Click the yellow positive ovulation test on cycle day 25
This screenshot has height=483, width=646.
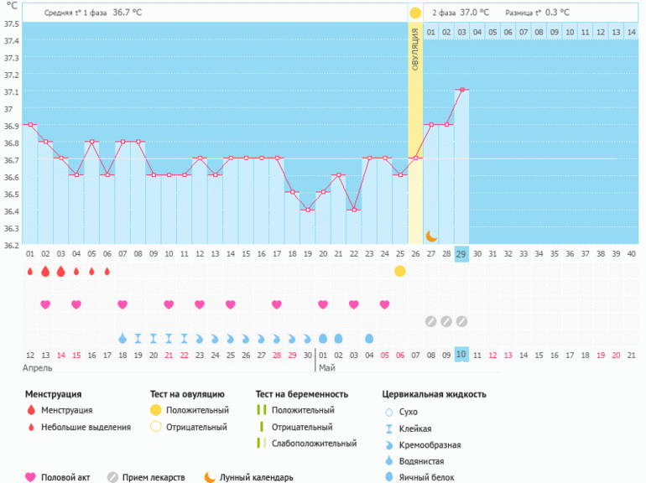click(x=400, y=271)
